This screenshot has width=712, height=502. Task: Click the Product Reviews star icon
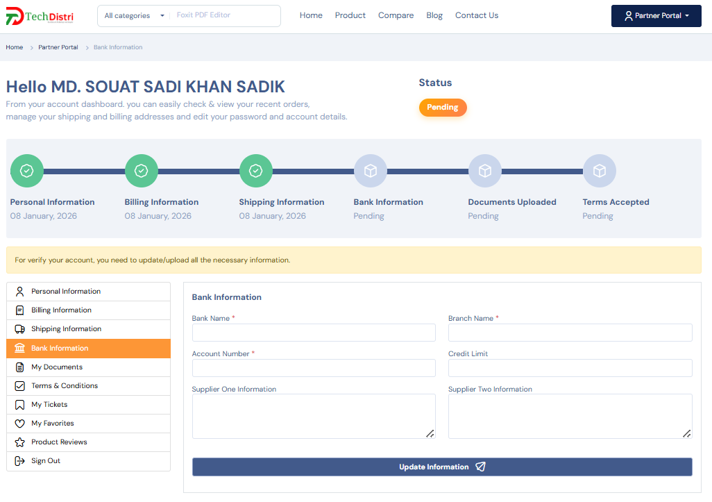(21, 442)
